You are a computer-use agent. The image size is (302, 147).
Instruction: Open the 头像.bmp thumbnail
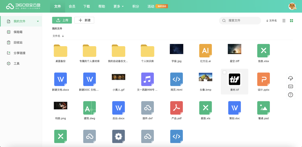[x=206, y=77]
